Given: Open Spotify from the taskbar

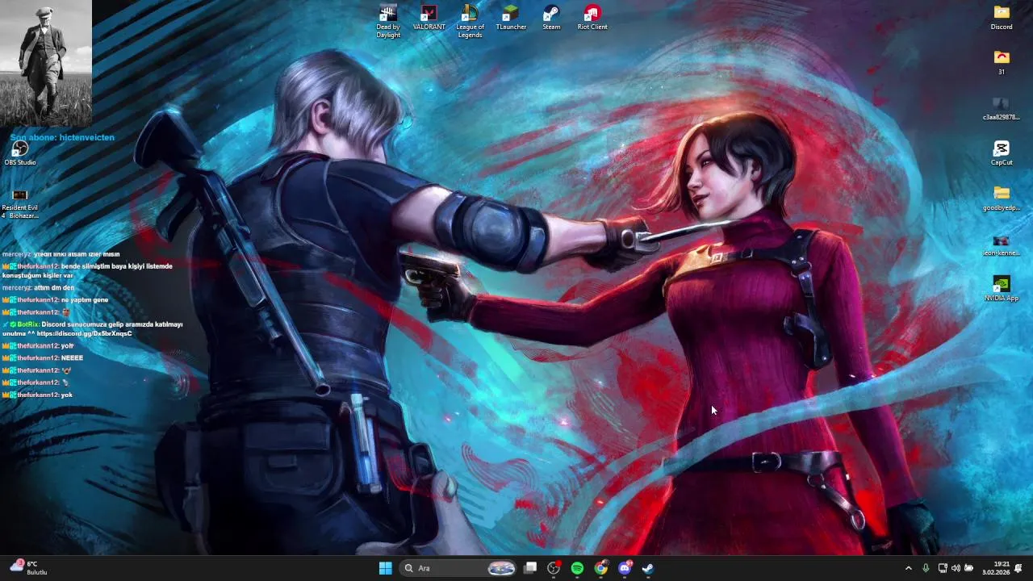Looking at the screenshot, I should (x=577, y=568).
